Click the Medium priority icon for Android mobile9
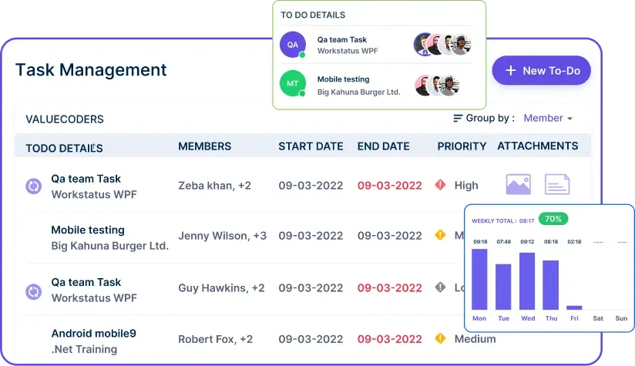This screenshot has width=635, height=366. click(x=440, y=338)
